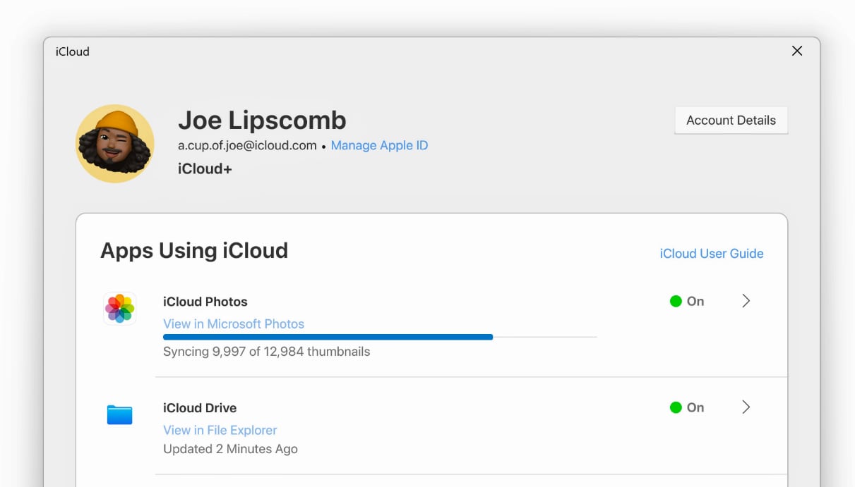Select the green status dot next to iCloud Drive

[675, 407]
